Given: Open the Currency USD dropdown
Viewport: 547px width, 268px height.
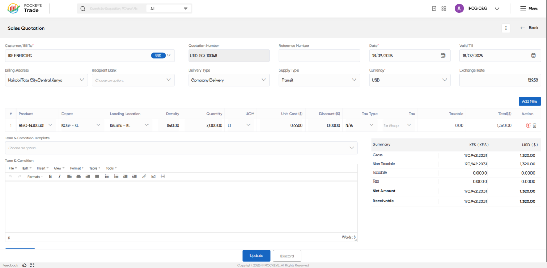Looking at the screenshot, I should click(410, 80).
